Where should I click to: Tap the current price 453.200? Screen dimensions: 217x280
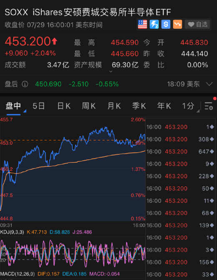(28, 41)
